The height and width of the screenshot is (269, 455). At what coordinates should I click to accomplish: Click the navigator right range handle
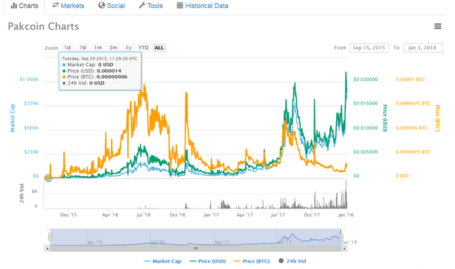341,237
